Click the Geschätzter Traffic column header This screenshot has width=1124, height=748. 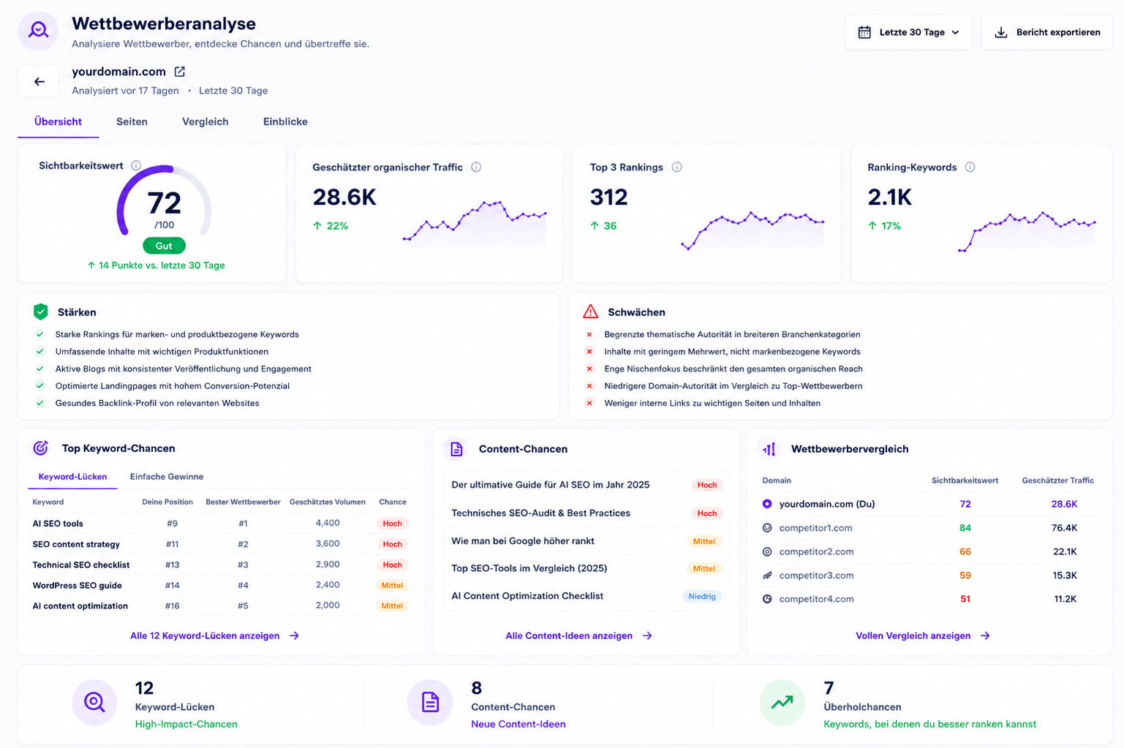pos(1057,481)
